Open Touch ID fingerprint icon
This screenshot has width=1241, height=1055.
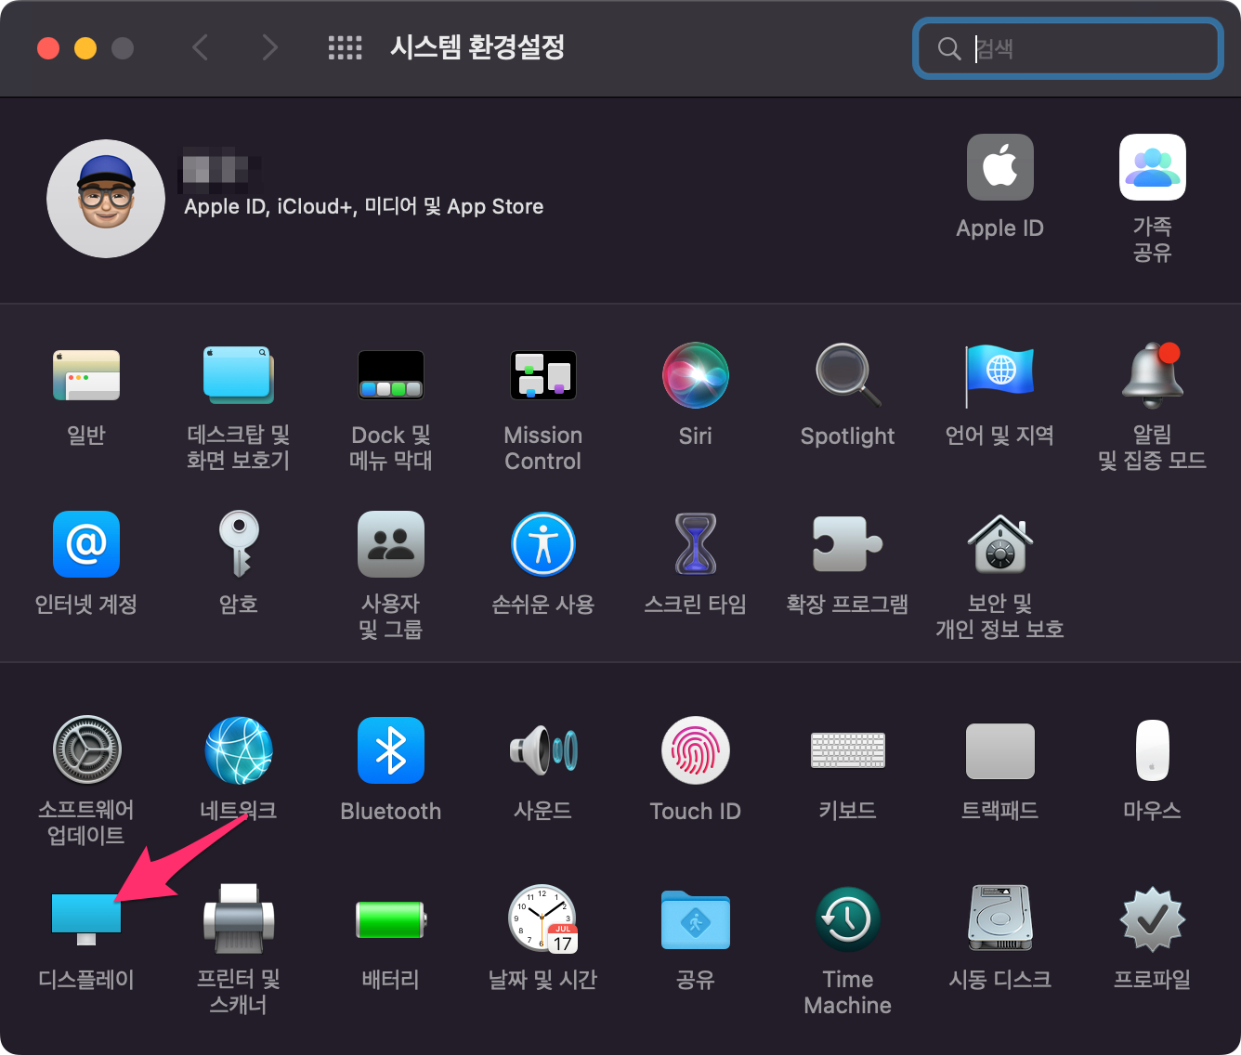click(696, 749)
